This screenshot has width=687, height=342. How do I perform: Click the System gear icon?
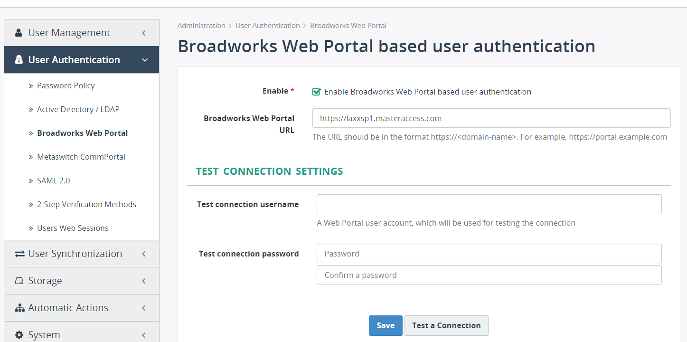pyautogui.click(x=19, y=334)
